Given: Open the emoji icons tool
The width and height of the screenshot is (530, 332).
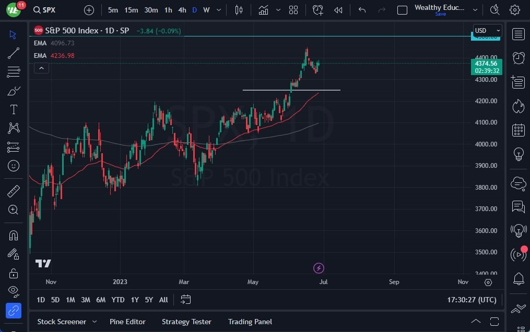Looking at the screenshot, I should tap(14, 166).
